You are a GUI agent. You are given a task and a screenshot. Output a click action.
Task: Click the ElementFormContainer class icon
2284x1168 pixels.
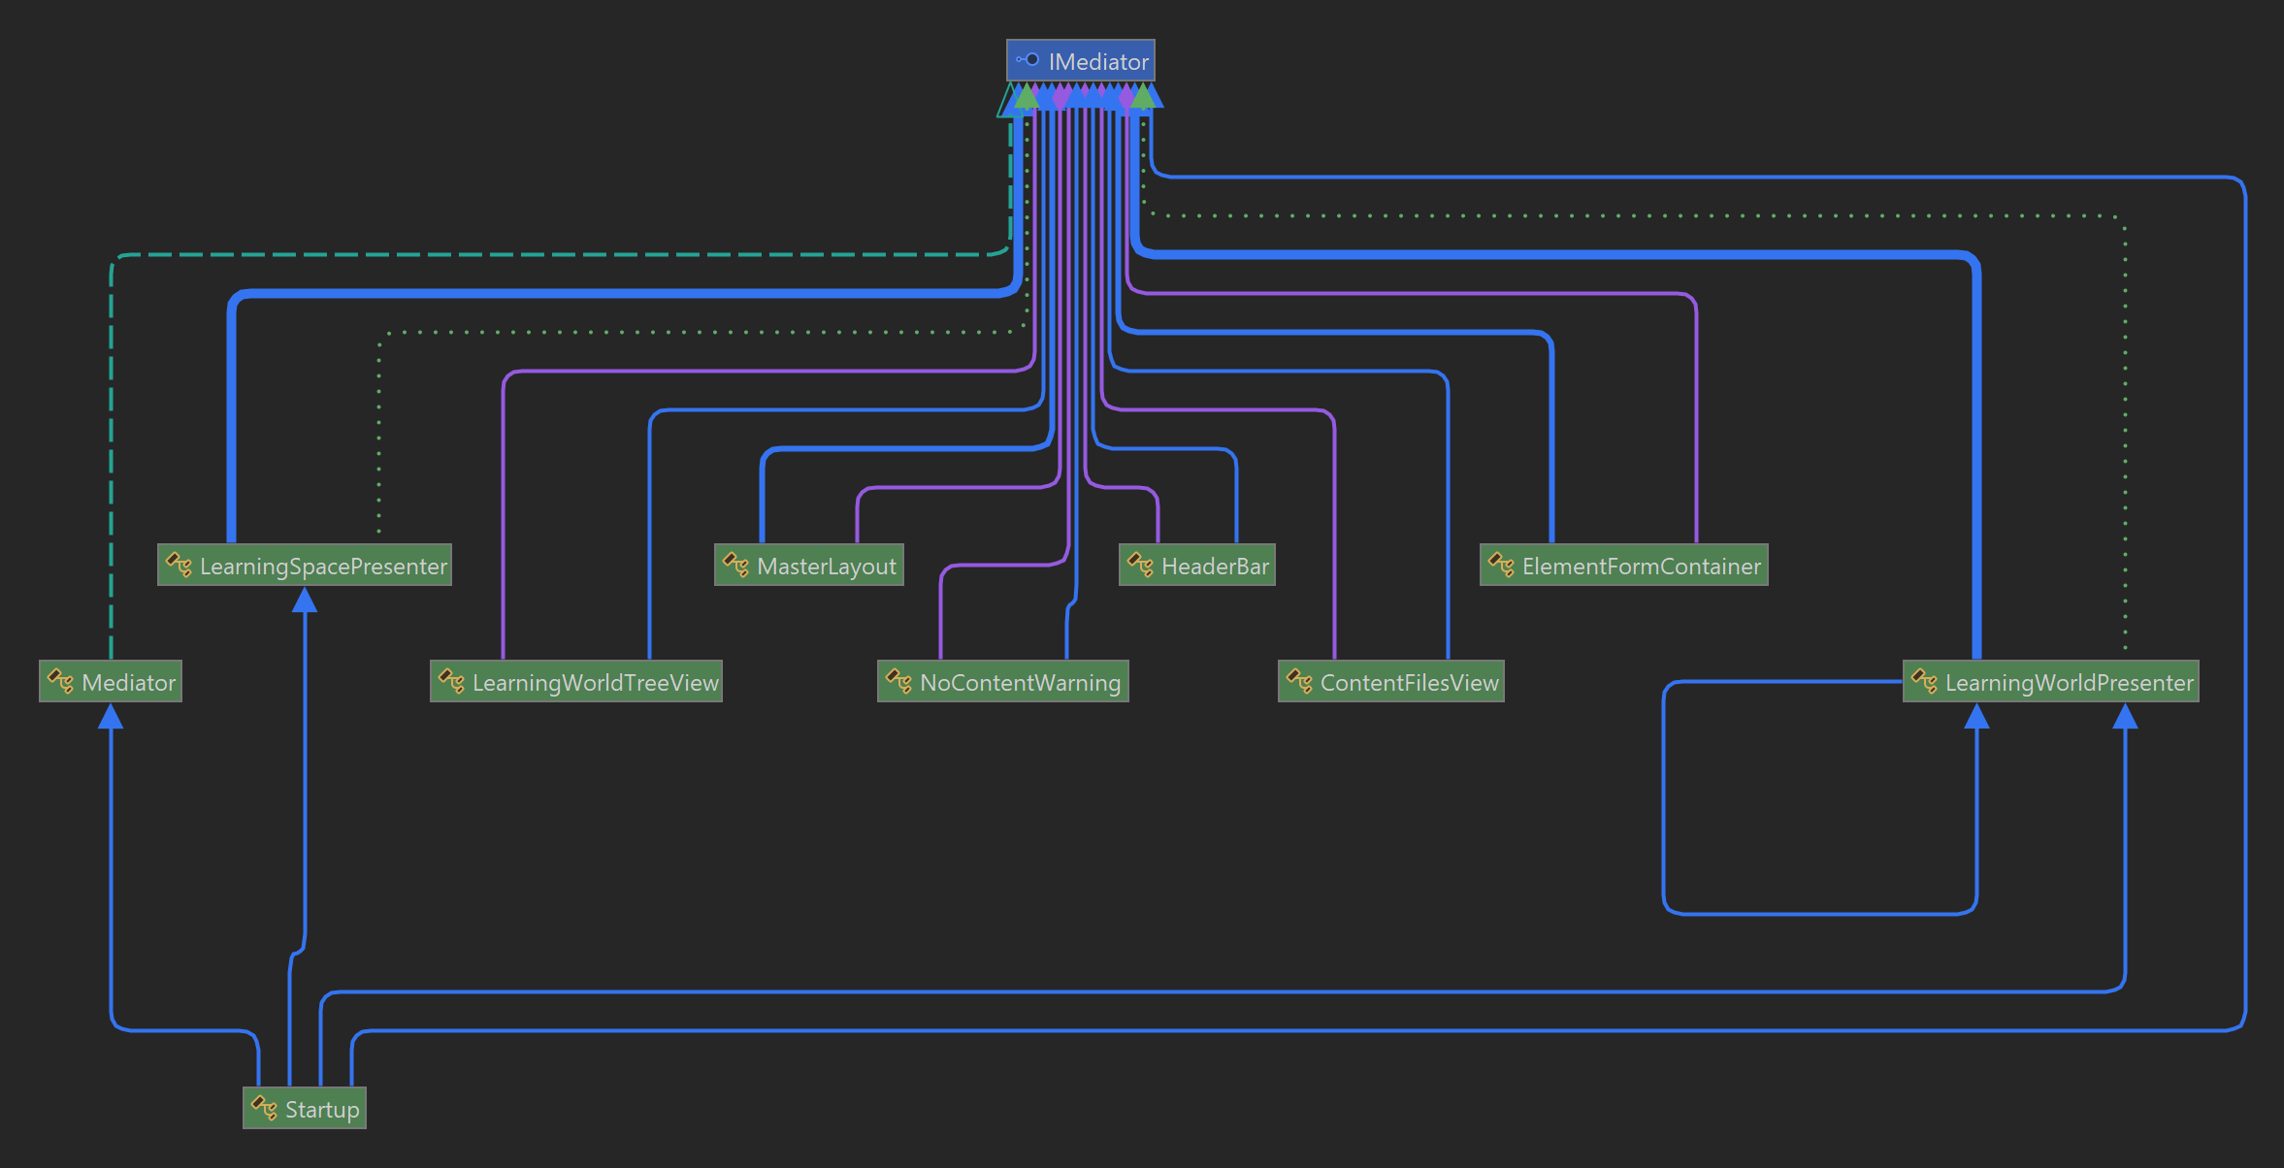click(1501, 565)
